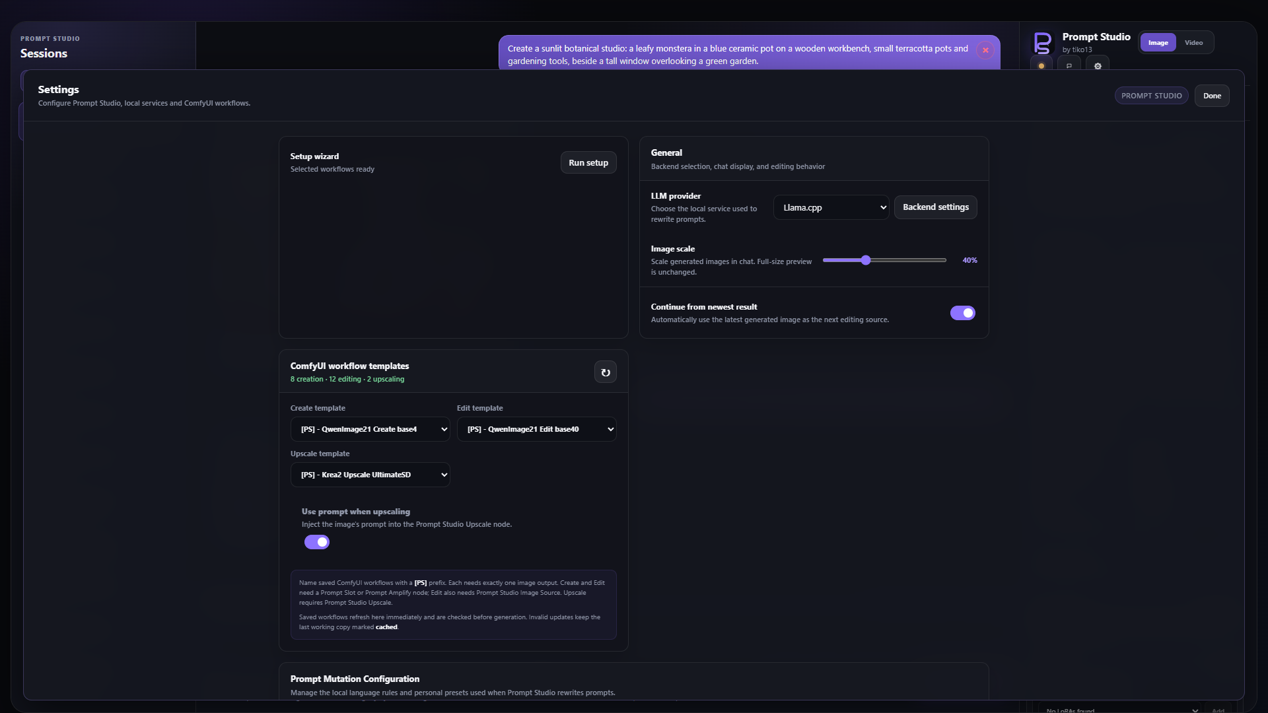Toggle Use prompt when upscaling switch
The image size is (1268, 713).
pyautogui.click(x=316, y=542)
